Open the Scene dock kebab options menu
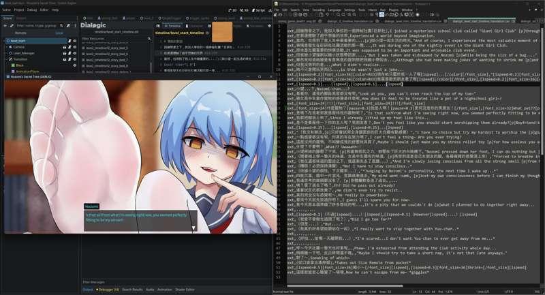This screenshot has width=545, height=295. pos(75,26)
